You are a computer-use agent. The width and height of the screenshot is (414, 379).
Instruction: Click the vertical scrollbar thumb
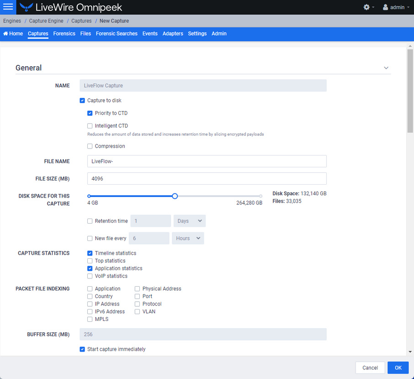[410, 91]
